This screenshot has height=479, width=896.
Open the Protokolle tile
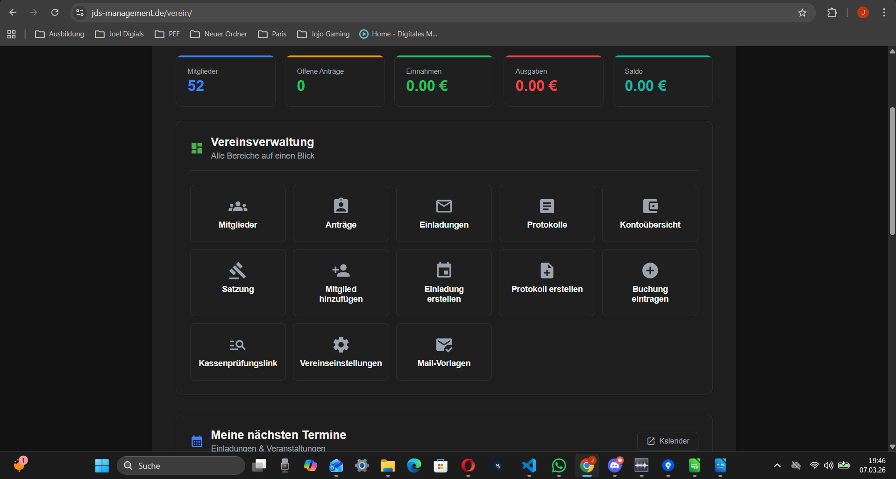[547, 213]
